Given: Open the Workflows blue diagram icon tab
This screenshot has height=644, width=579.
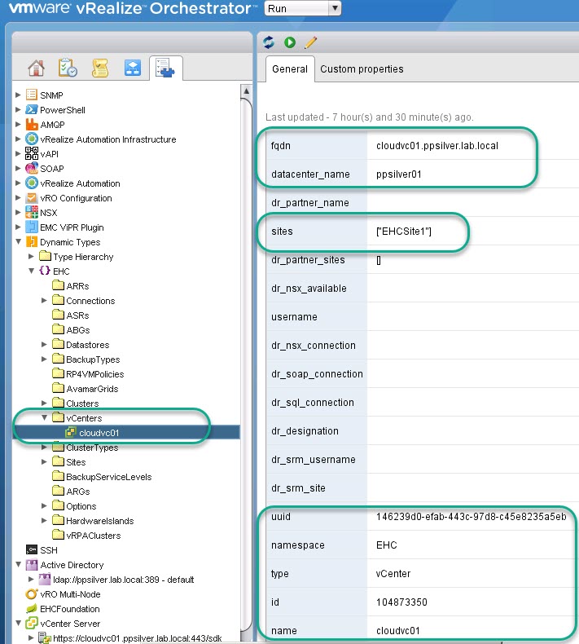Looking at the screenshot, I should point(133,68).
